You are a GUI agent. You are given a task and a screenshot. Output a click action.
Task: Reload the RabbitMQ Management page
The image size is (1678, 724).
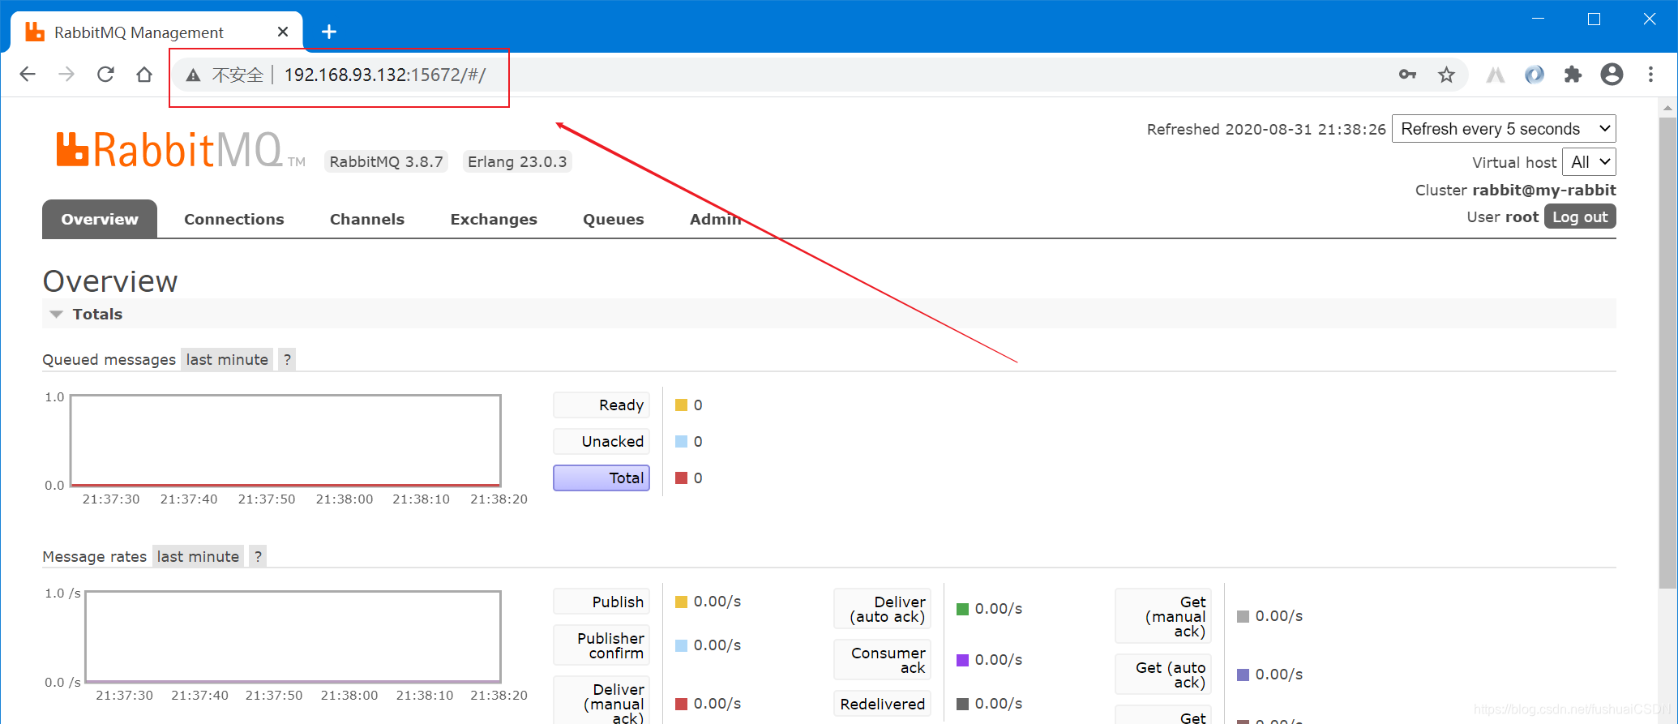click(105, 75)
